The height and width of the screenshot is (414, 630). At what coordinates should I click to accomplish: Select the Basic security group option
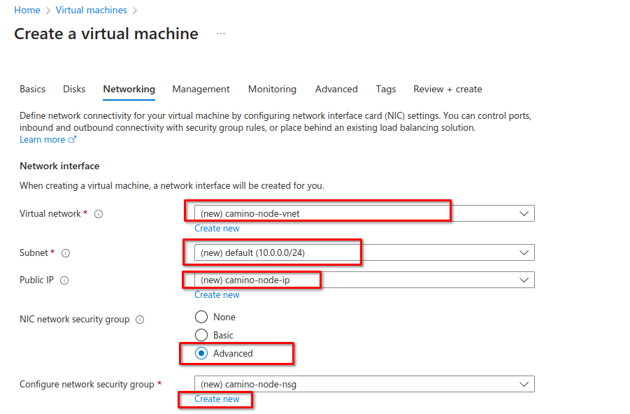tap(201, 335)
